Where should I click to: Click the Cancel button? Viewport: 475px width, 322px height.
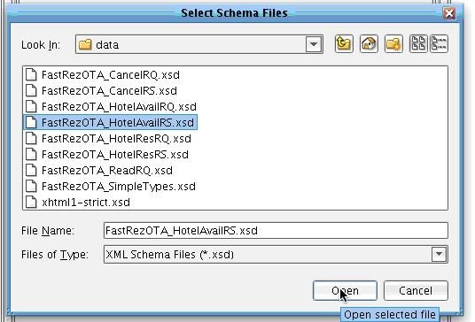pyautogui.click(x=416, y=290)
